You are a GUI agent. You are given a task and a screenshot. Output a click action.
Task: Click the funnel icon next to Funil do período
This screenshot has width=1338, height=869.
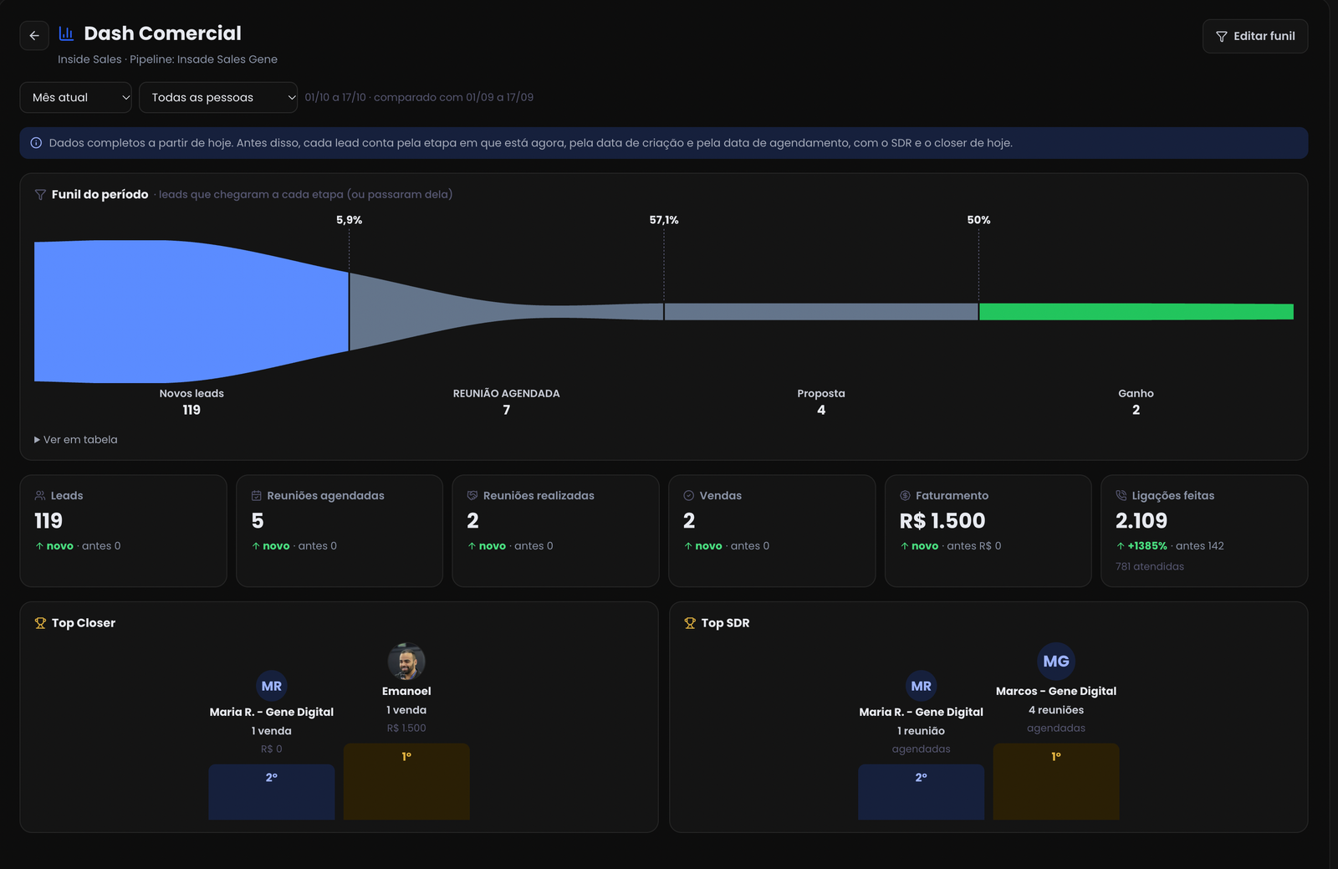point(40,194)
